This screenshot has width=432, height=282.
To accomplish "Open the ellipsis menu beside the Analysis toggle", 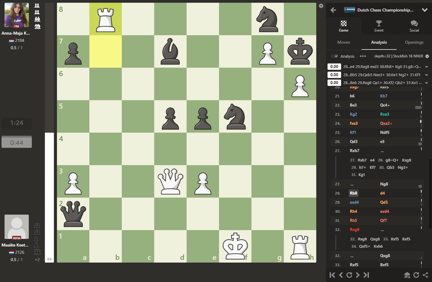I will pos(363,56).
